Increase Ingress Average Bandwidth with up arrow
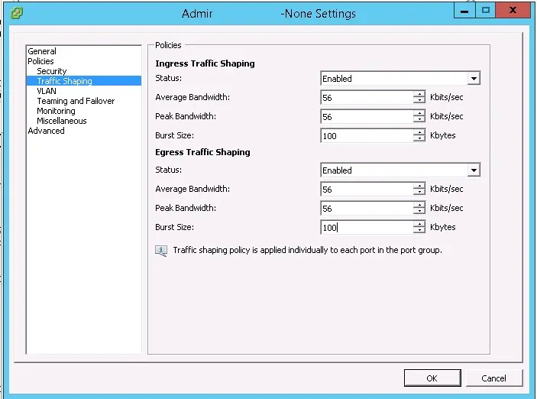 (419, 94)
